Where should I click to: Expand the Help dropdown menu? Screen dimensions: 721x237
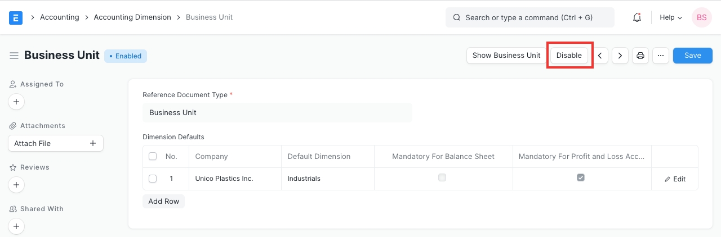coord(670,17)
